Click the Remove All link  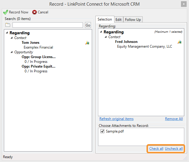click(174, 119)
